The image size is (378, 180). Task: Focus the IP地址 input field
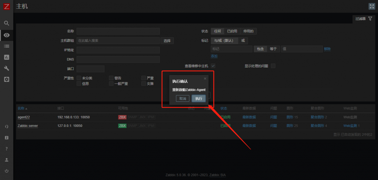118,50
